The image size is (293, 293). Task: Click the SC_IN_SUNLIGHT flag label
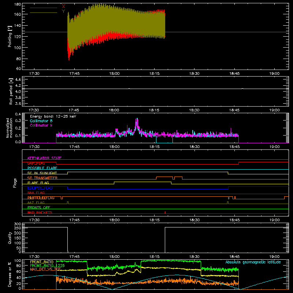point(42,173)
